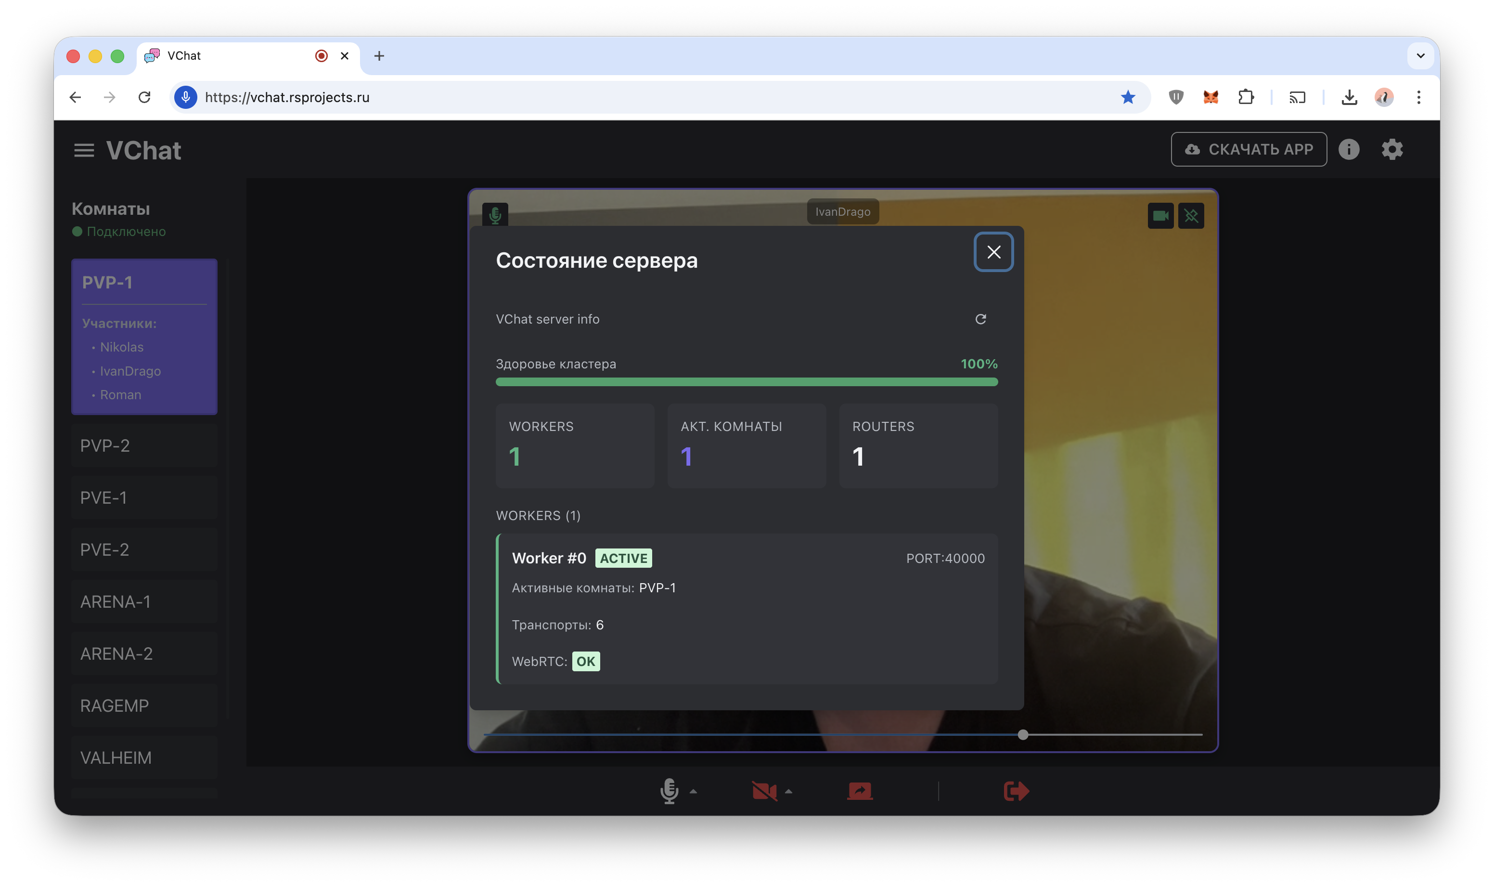Join the PVP-2 room
Screen dimensions: 1494x887
tap(144, 446)
